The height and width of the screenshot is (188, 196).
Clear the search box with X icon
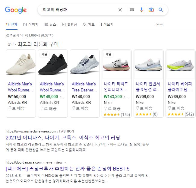tap(120, 10)
